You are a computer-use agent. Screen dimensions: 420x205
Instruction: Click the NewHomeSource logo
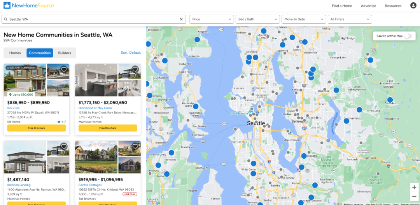click(x=29, y=5)
